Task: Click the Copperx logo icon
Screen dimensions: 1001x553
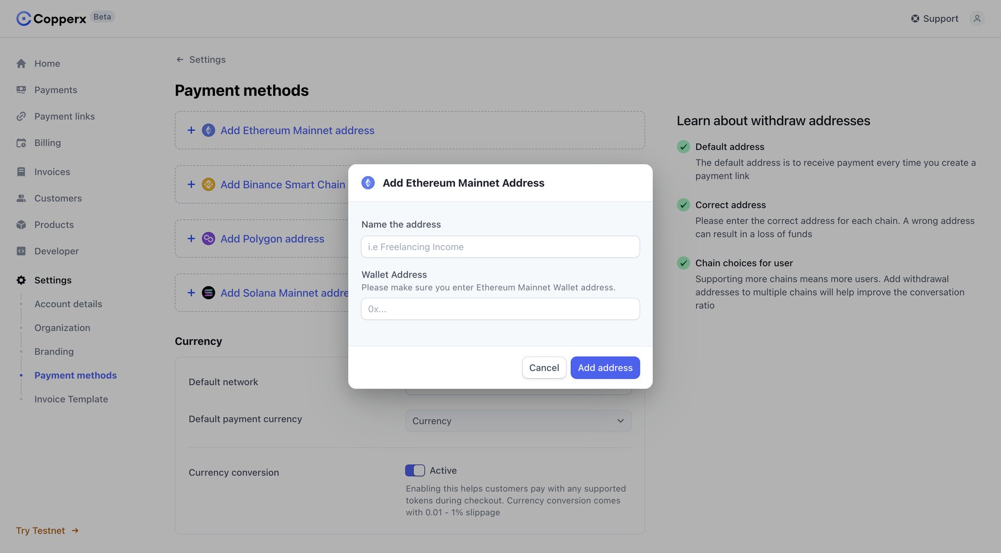Action: point(23,19)
